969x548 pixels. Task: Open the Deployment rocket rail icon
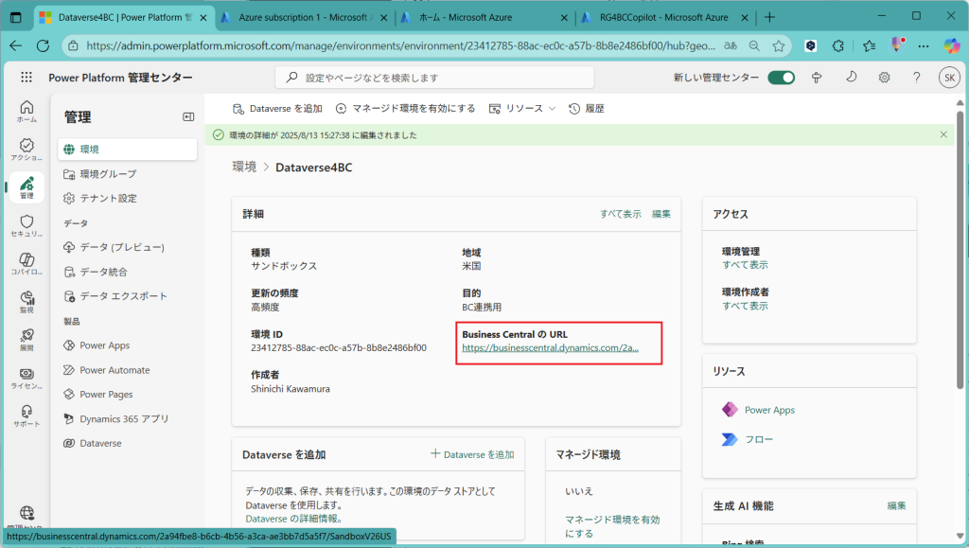[x=26, y=339]
